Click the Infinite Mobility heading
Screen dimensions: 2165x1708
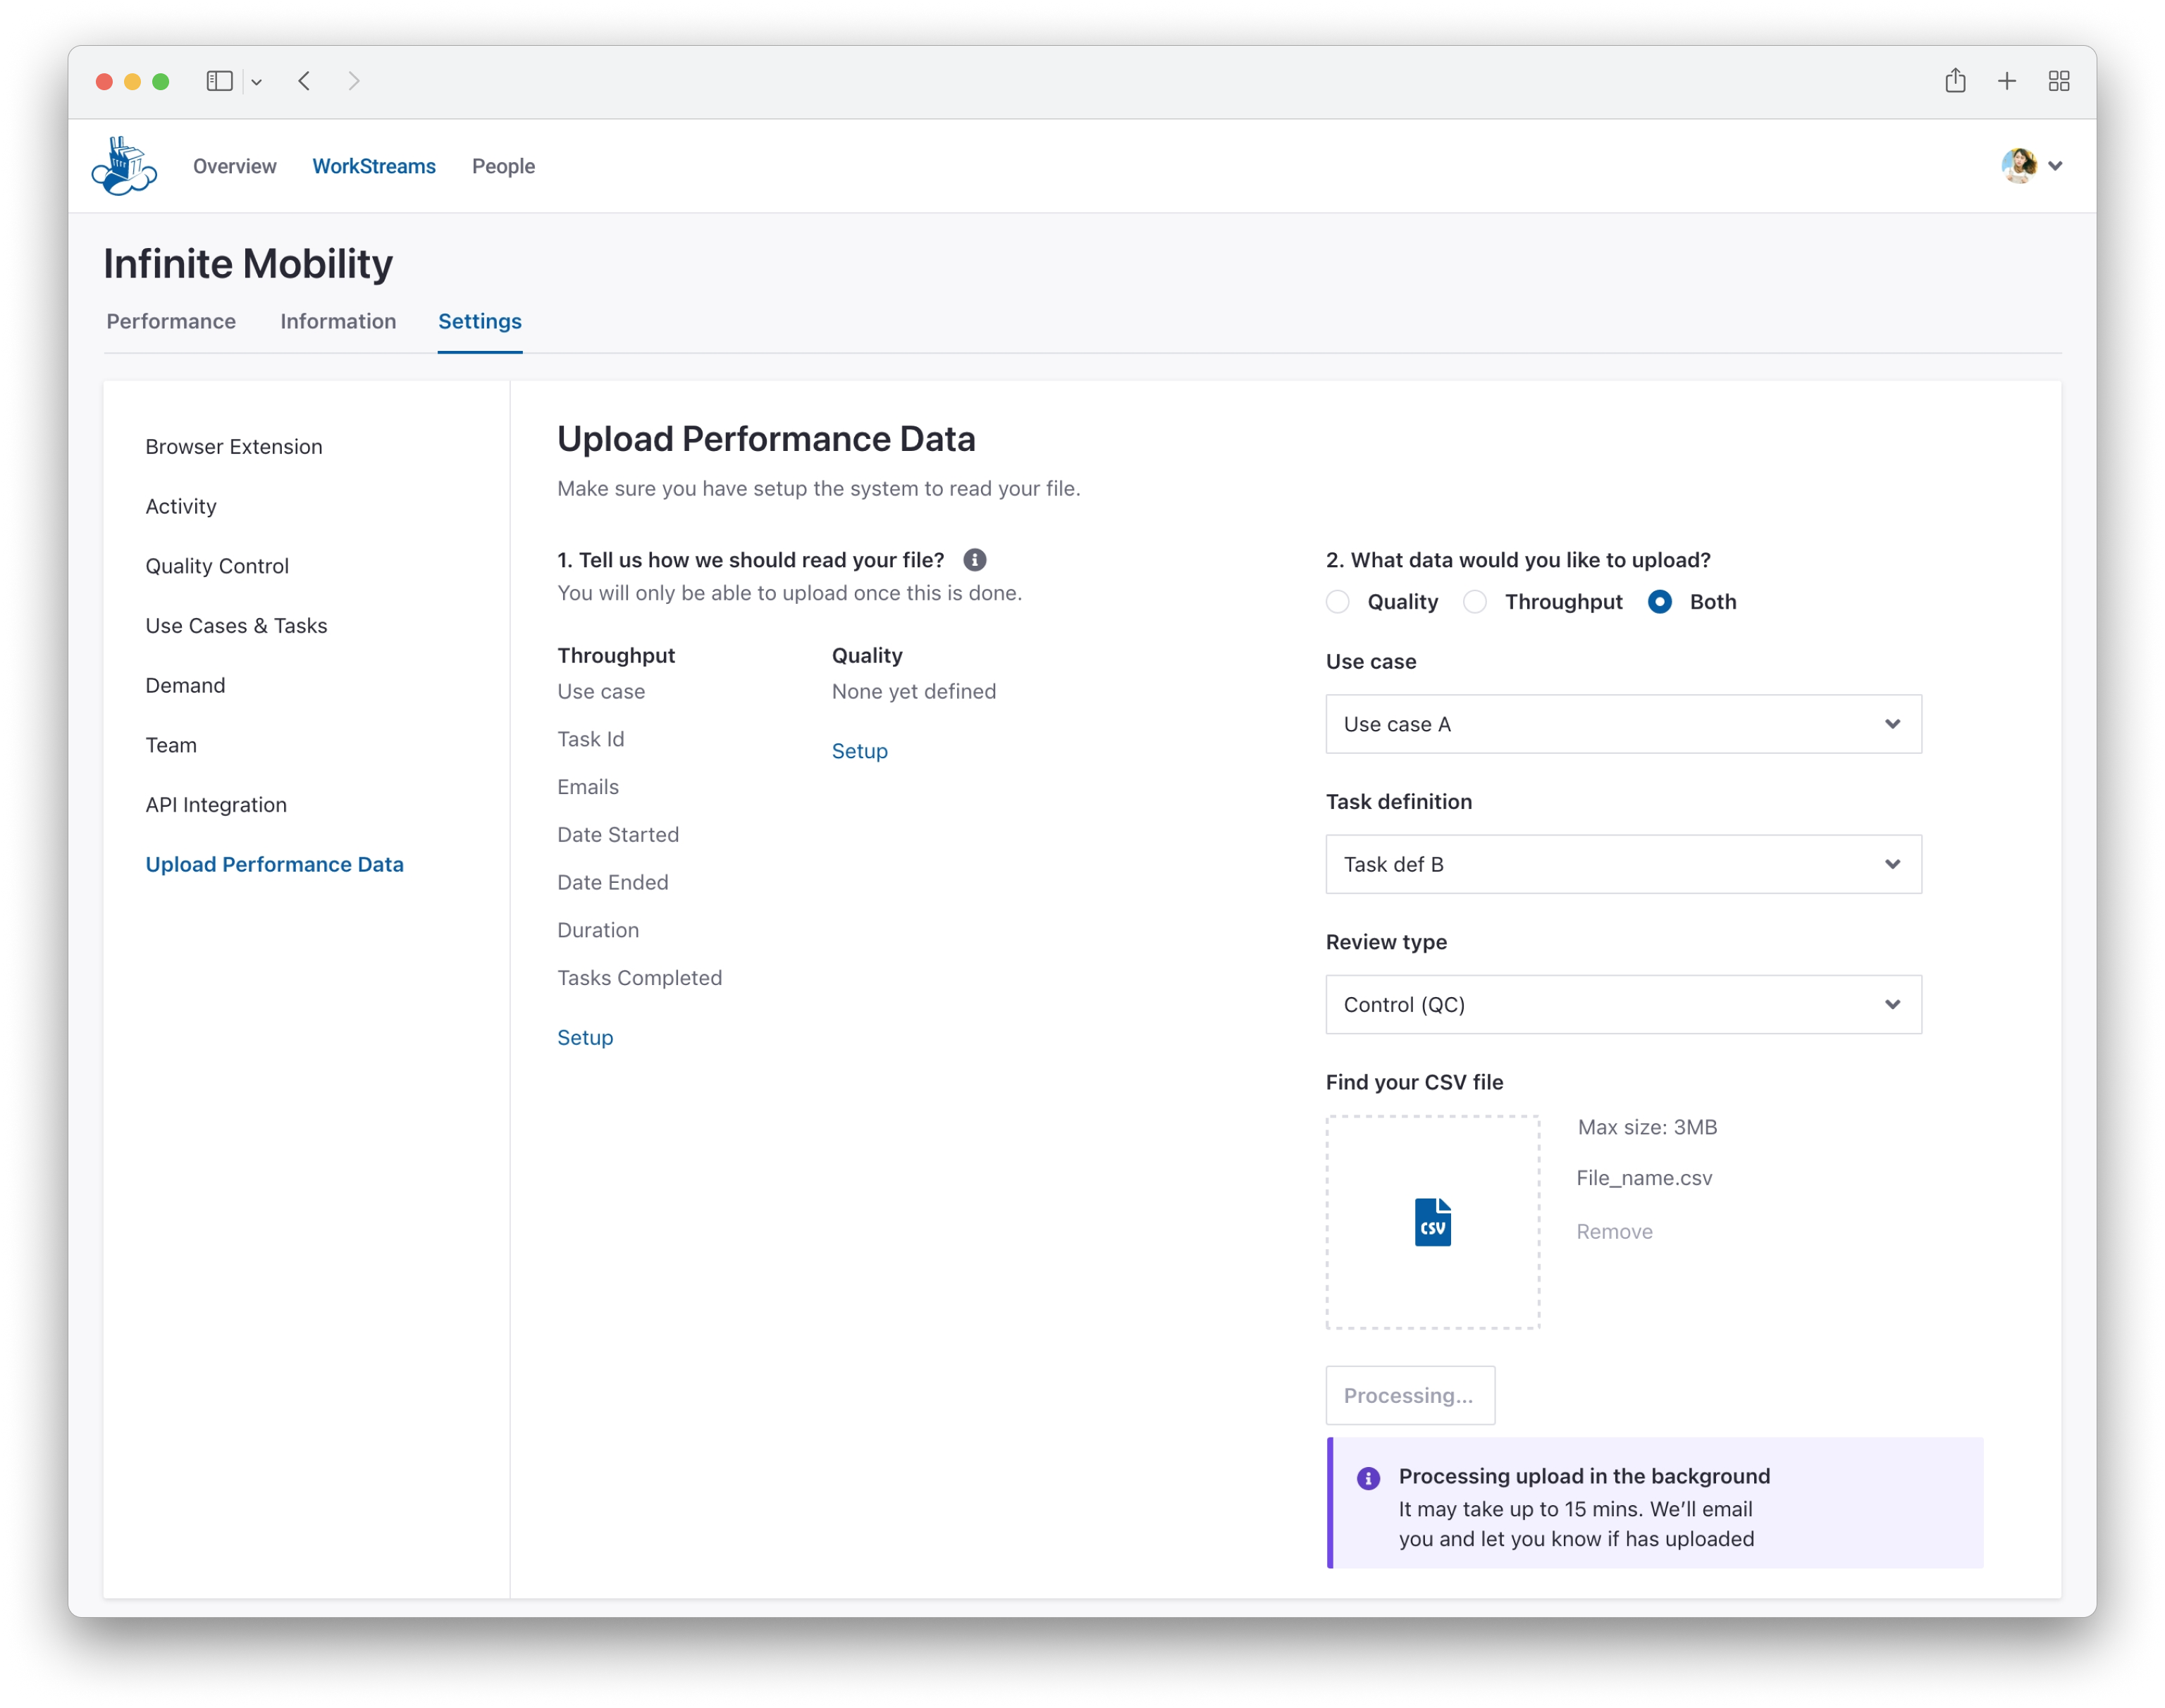(x=248, y=264)
